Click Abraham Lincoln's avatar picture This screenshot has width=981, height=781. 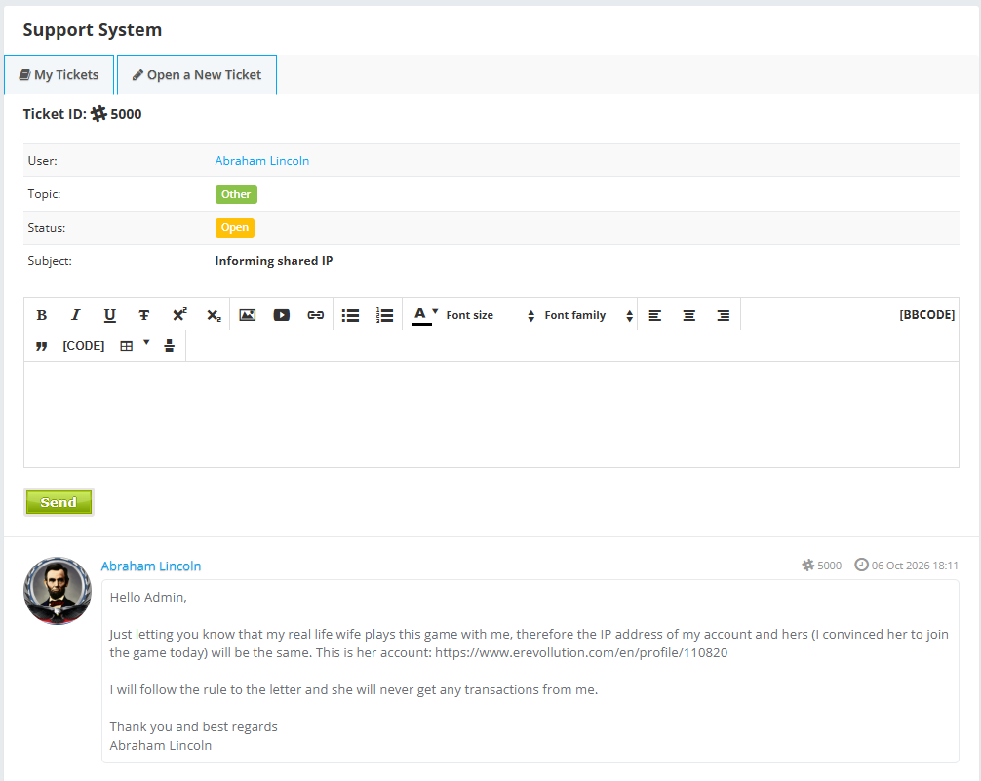click(58, 591)
